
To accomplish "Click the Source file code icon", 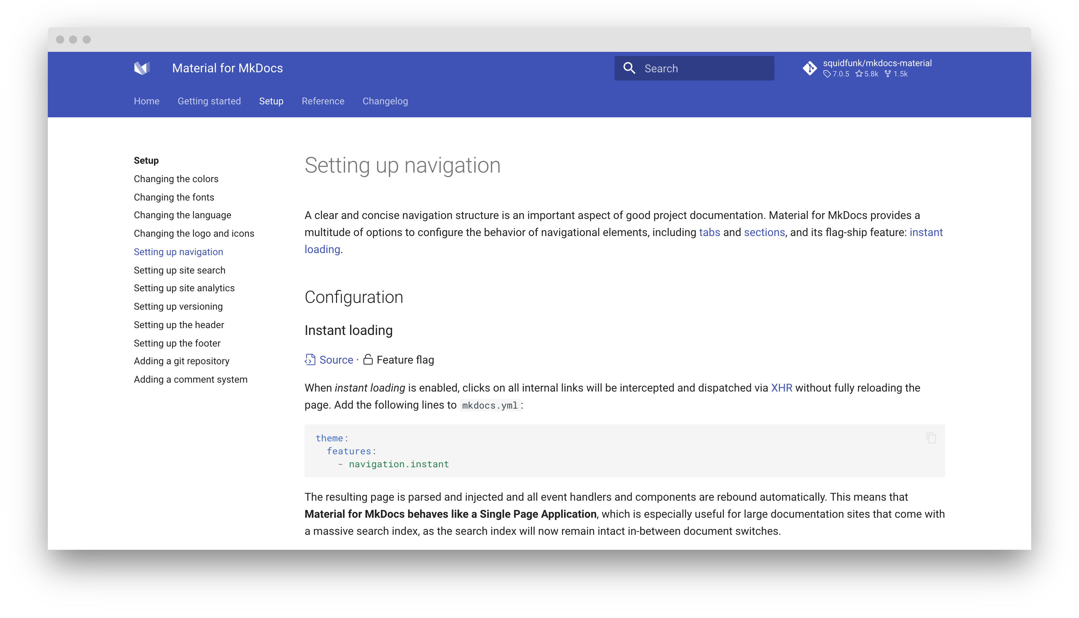I will pyautogui.click(x=310, y=360).
